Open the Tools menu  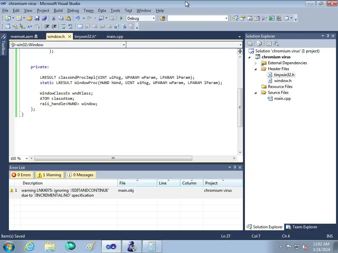tap(115, 11)
